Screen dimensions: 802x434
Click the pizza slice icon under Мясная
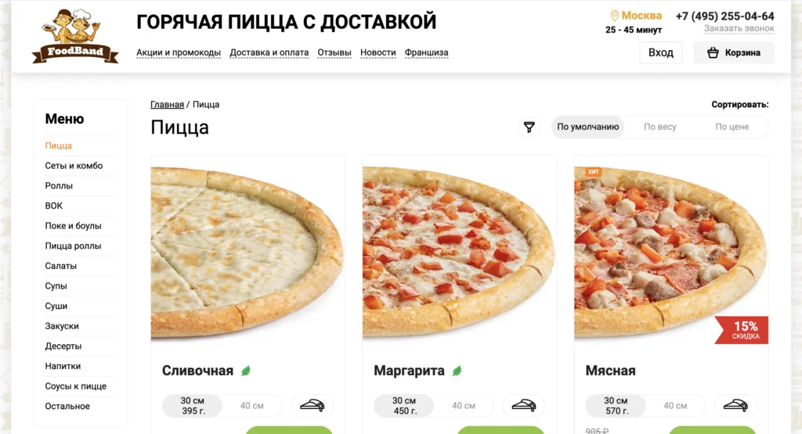pyautogui.click(x=735, y=406)
